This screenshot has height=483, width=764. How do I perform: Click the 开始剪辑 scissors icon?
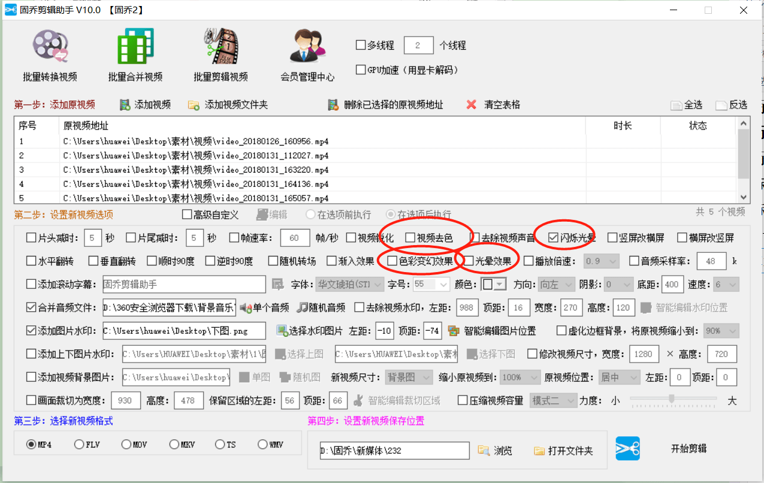pos(627,449)
